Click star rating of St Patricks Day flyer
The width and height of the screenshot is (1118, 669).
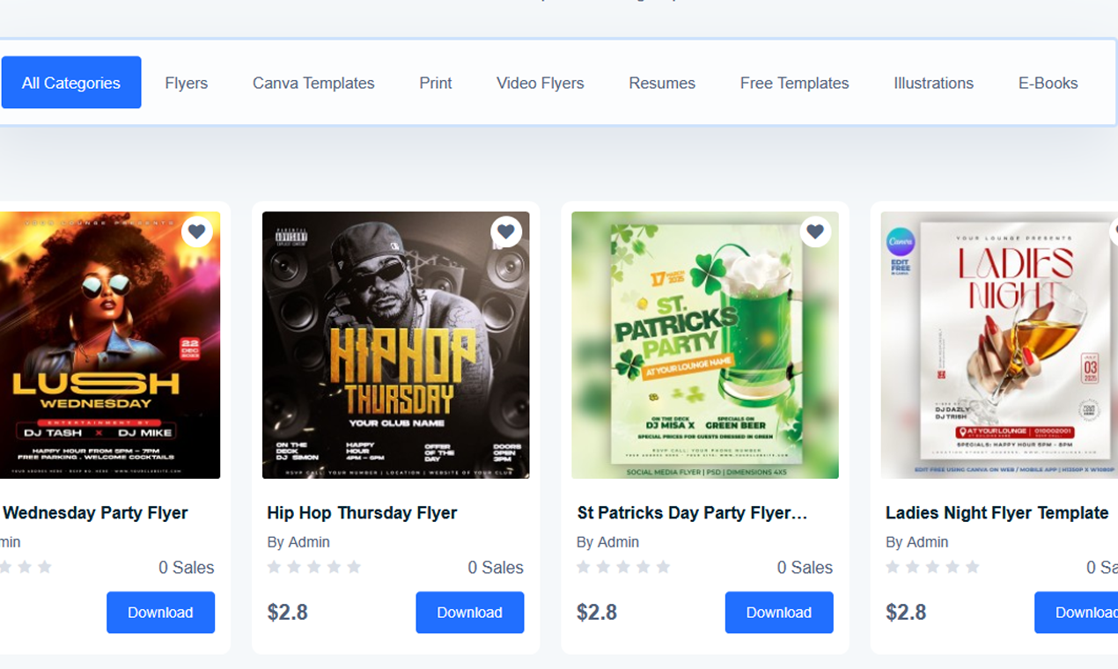tap(623, 568)
